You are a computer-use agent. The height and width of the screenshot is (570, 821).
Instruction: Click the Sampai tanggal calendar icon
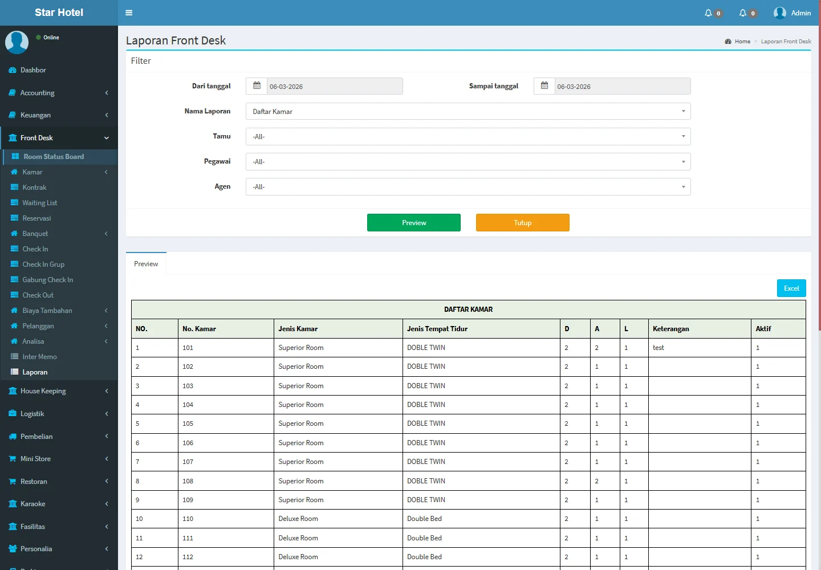pyautogui.click(x=544, y=86)
